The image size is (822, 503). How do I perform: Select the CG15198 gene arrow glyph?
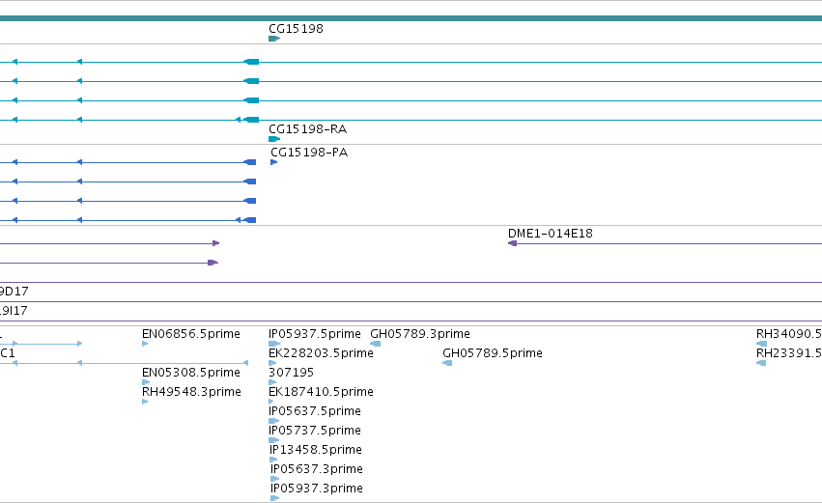(274, 39)
